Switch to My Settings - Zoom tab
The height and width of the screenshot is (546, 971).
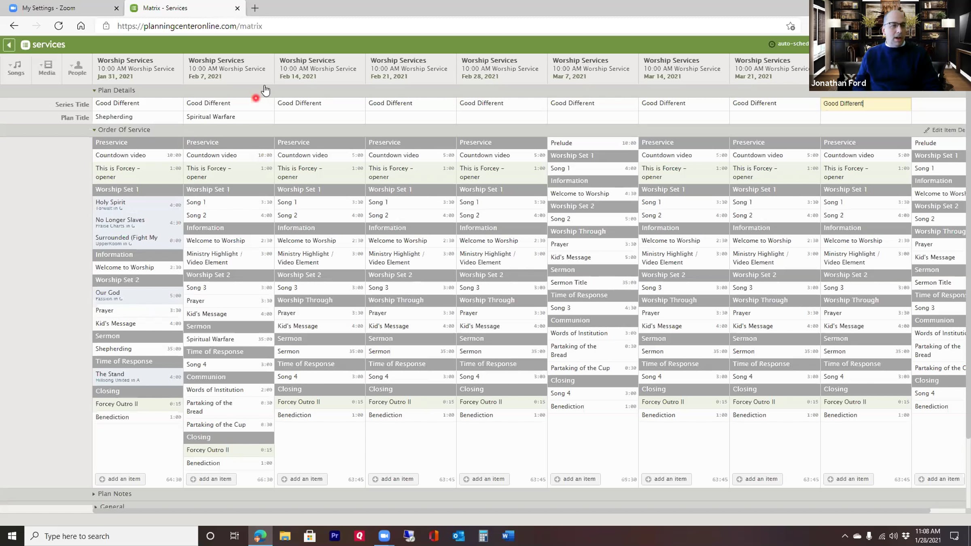coord(49,8)
